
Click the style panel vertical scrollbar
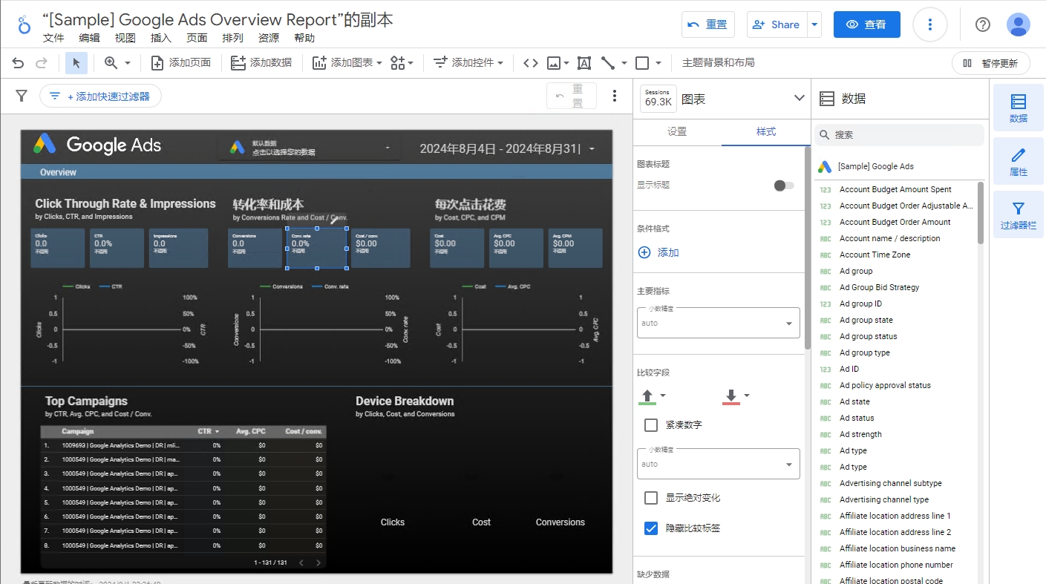pos(807,249)
